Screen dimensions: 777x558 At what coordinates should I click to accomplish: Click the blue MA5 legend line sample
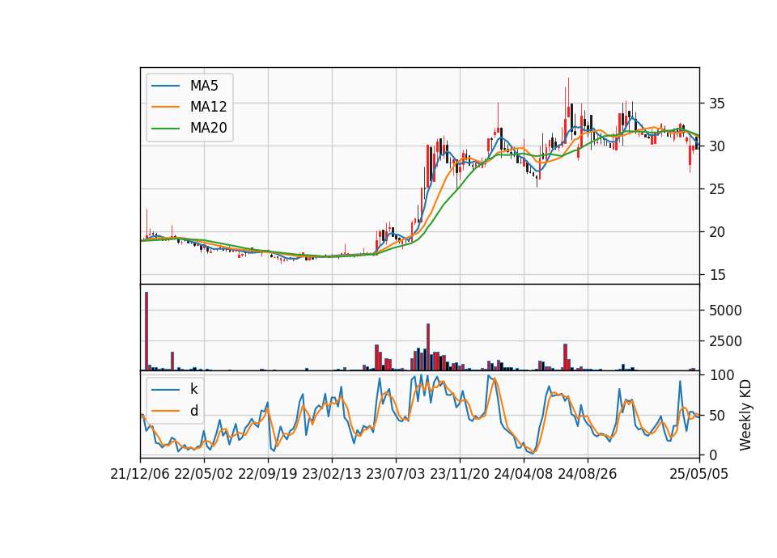pos(165,86)
